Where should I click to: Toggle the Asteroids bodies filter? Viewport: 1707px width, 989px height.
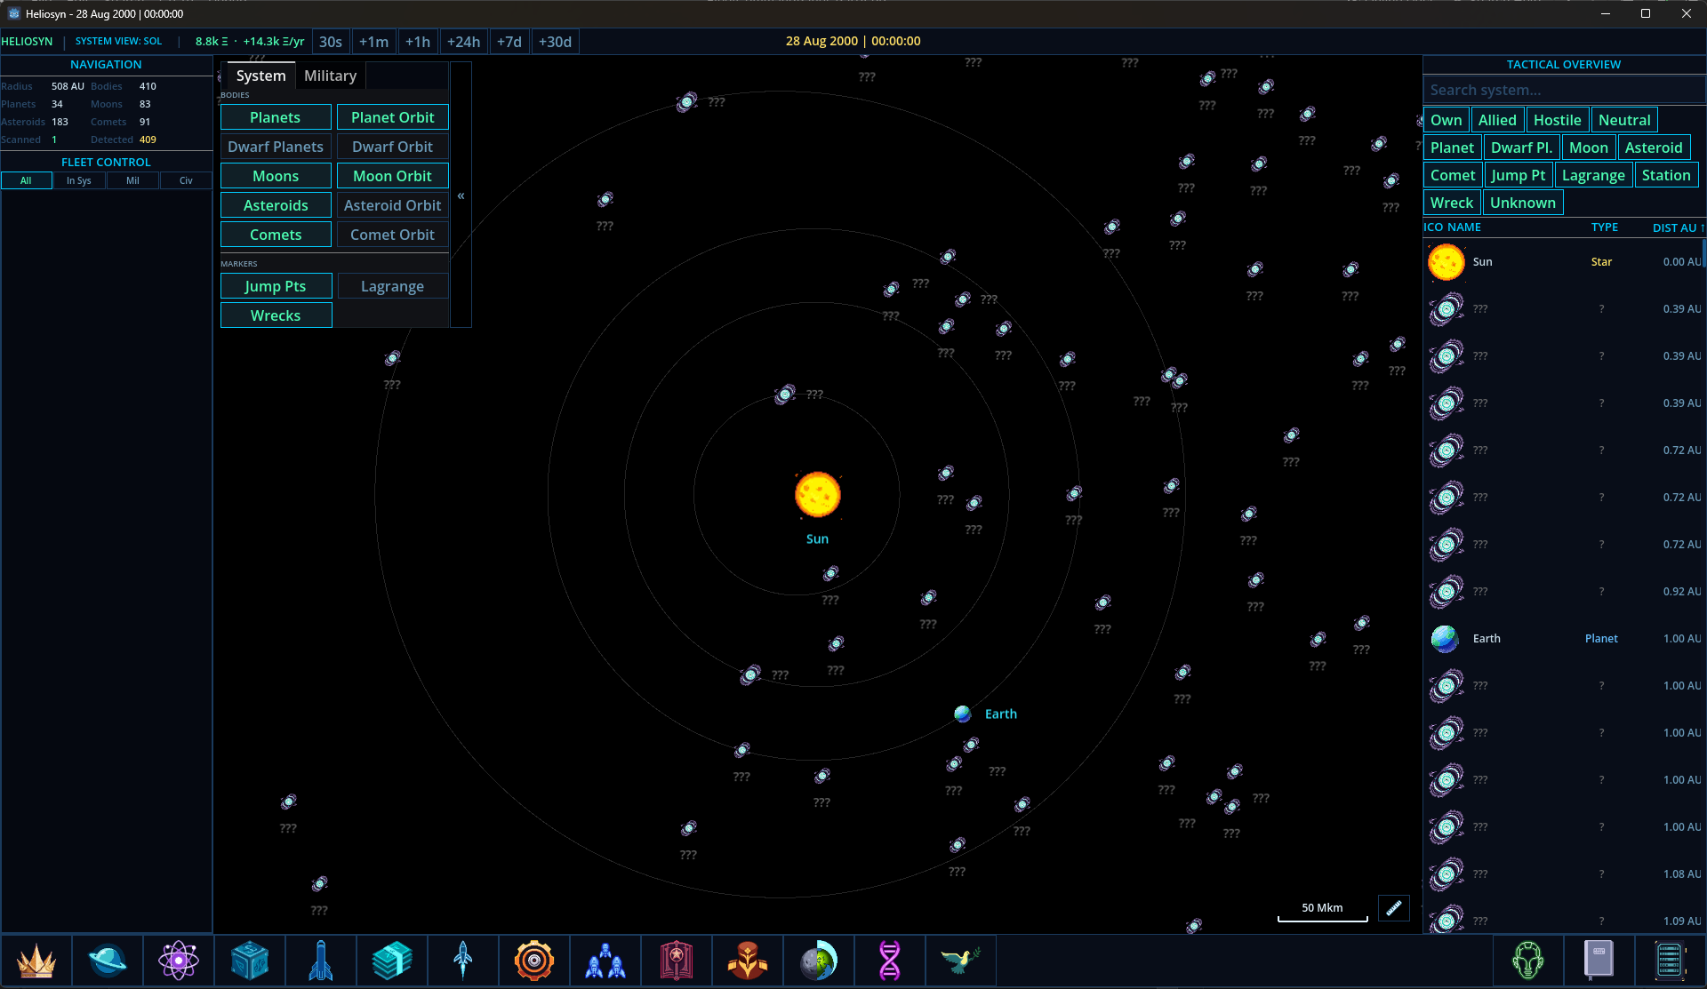[x=276, y=205]
